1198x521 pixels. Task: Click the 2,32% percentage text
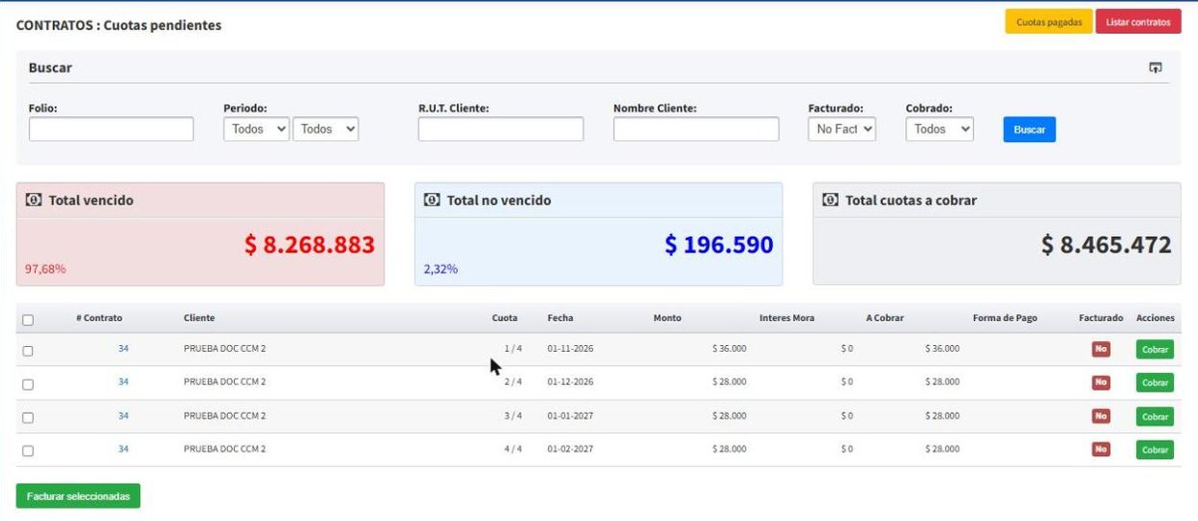pos(441,269)
